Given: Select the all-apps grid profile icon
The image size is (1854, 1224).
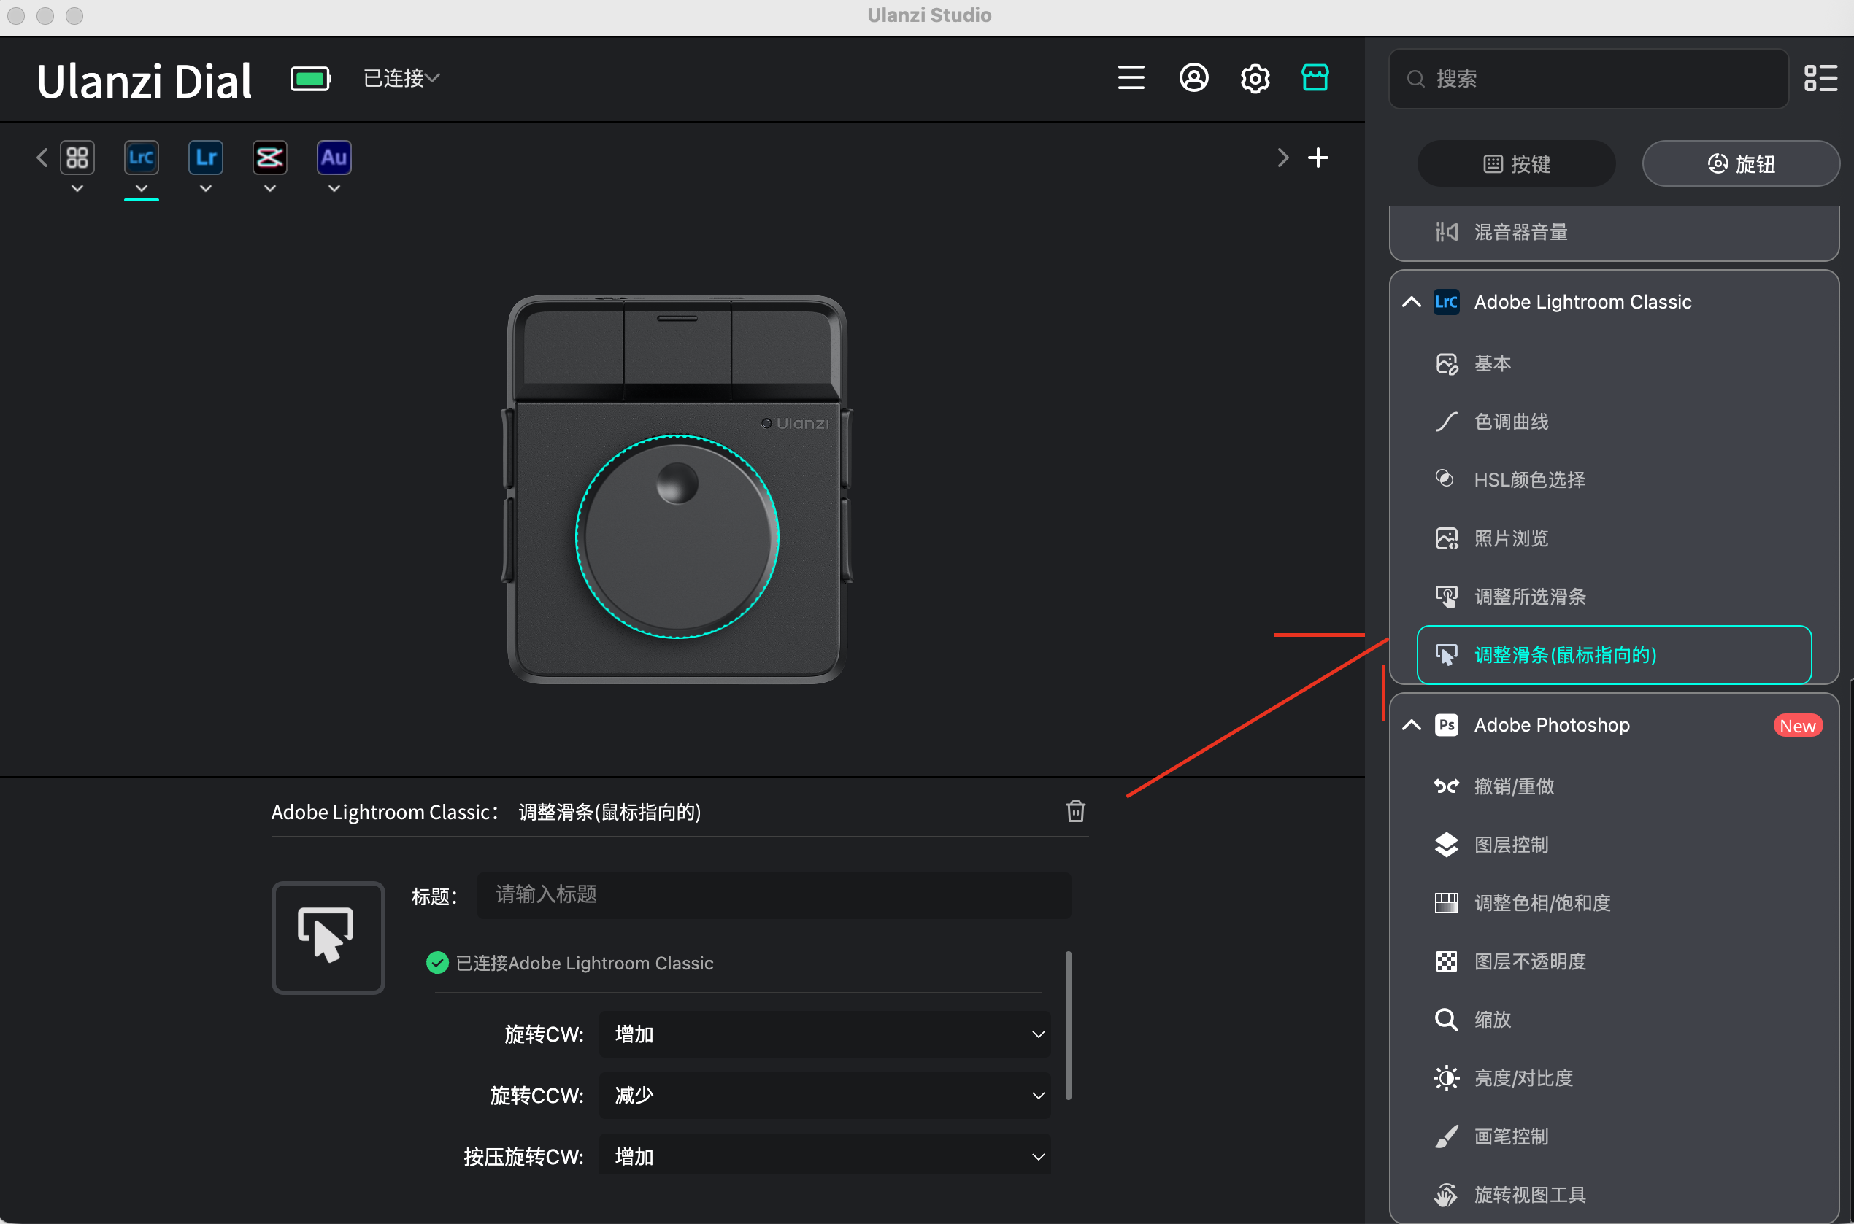Looking at the screenshot, I should point(77,158).
